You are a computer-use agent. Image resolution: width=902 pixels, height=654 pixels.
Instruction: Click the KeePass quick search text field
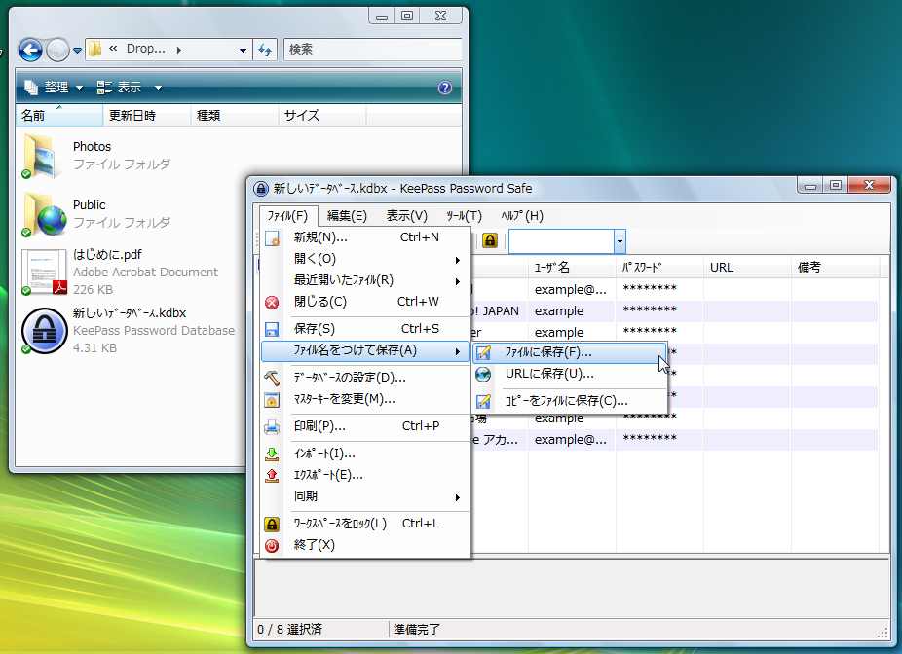tap(561, 241)
